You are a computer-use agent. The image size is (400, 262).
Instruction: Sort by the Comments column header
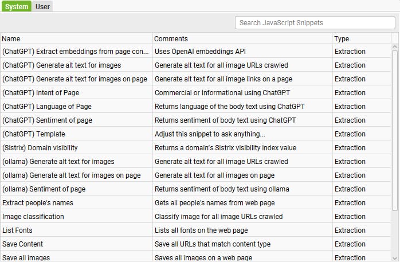pyautogui.click(x=242, y=39)
